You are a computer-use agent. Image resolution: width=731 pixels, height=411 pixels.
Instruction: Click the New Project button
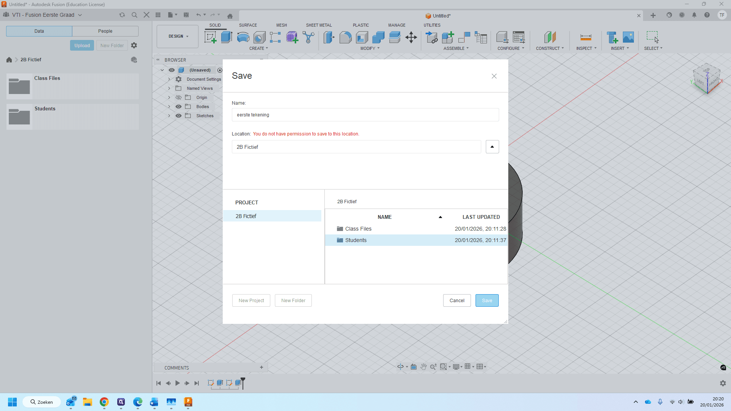(x=251, y=301)
